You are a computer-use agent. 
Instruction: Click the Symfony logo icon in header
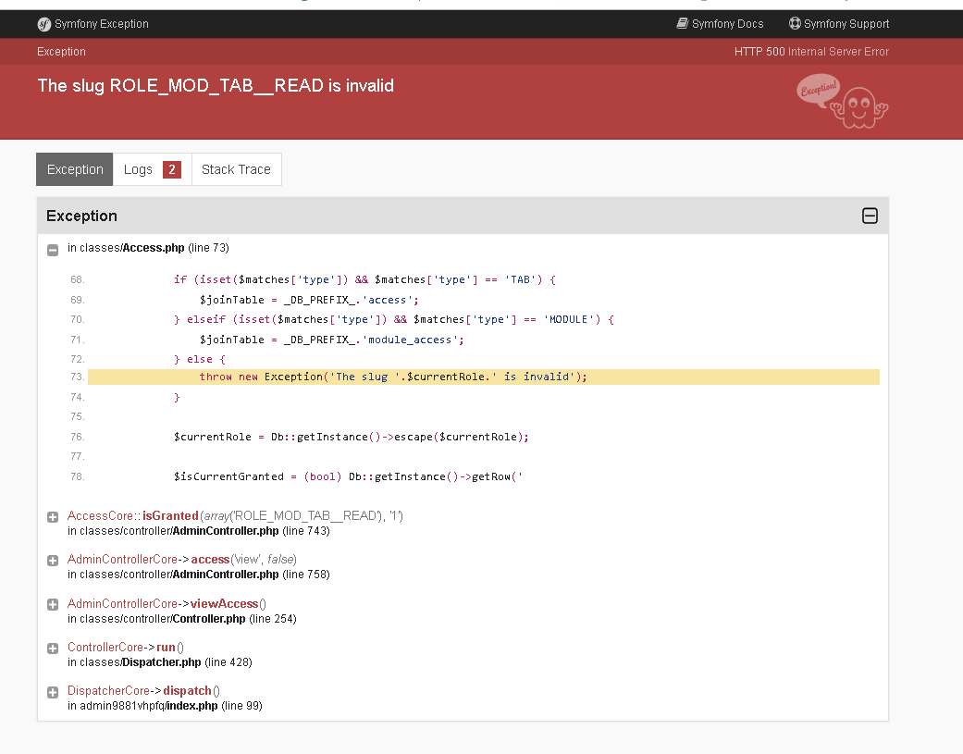(x=44, y=24)
